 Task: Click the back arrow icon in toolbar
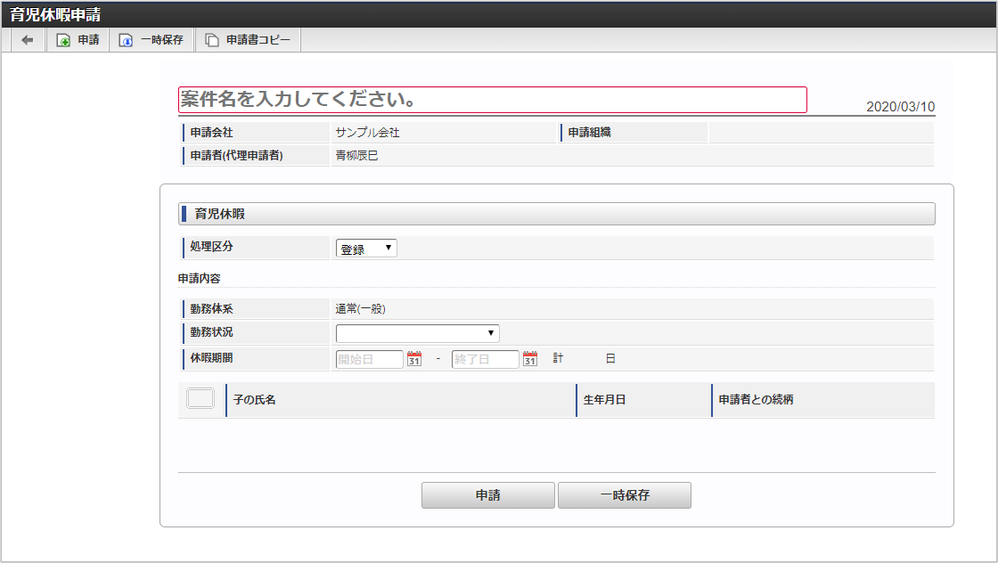click(27, 40)
